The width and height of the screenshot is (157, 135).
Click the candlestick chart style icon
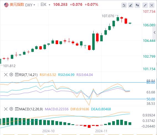click(137, 5)
